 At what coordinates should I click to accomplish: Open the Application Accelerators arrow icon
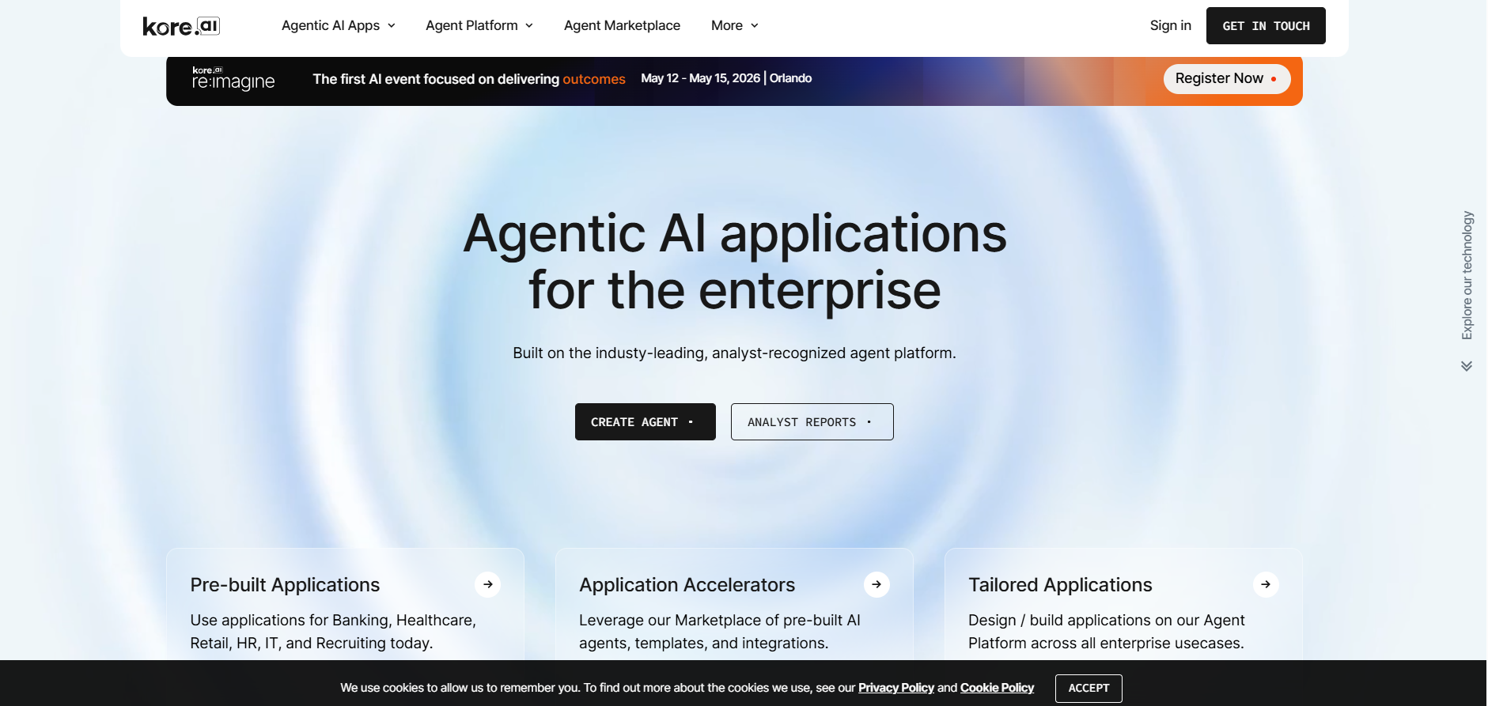point(877,584)
